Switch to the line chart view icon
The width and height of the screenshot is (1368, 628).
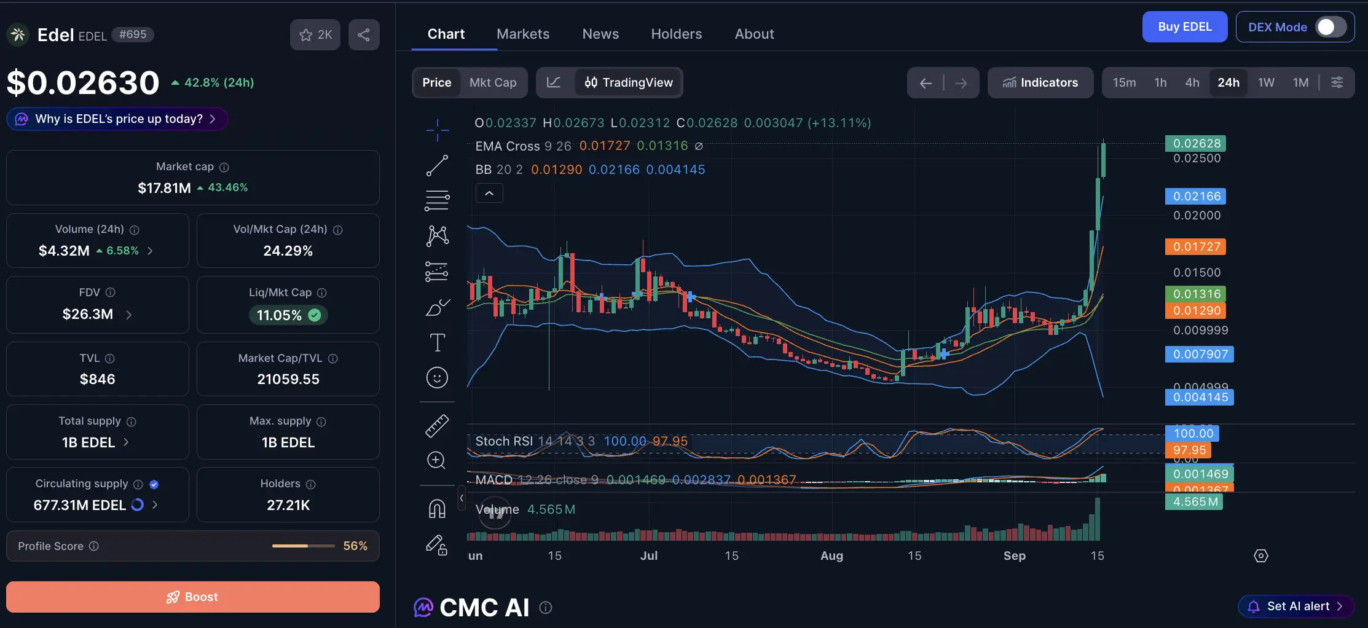point(554,82)
